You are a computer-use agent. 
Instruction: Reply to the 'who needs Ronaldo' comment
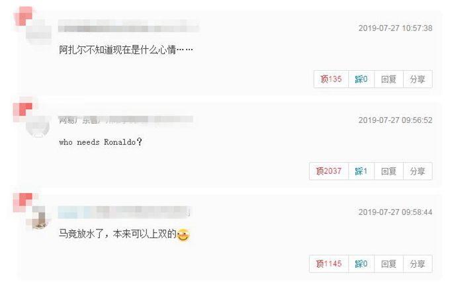pyautogui.click(x=389, y=171)
